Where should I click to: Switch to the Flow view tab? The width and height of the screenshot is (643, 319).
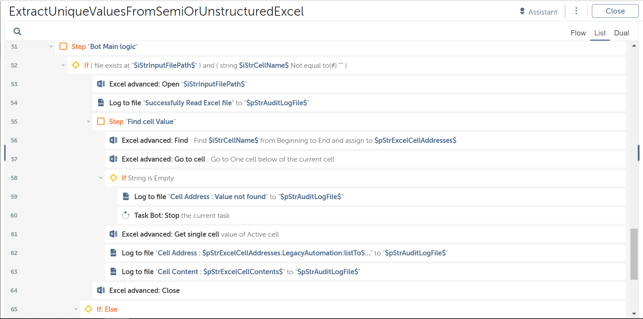(578, 33)
